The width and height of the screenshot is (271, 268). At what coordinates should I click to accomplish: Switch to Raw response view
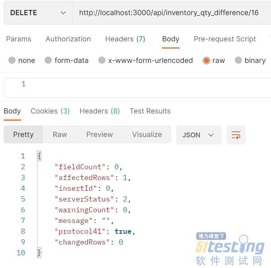[60, 135]
